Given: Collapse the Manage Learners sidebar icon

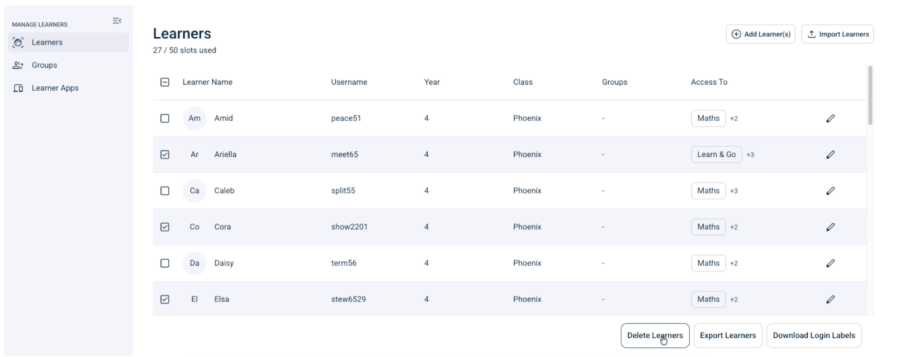Looking at the screenshot, I should (x=117, y=21).
